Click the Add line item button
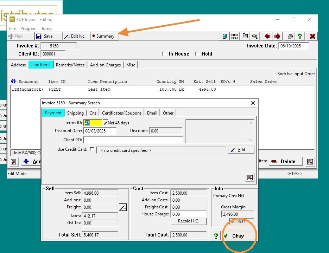Screen dimensions: 329x253 31,161
